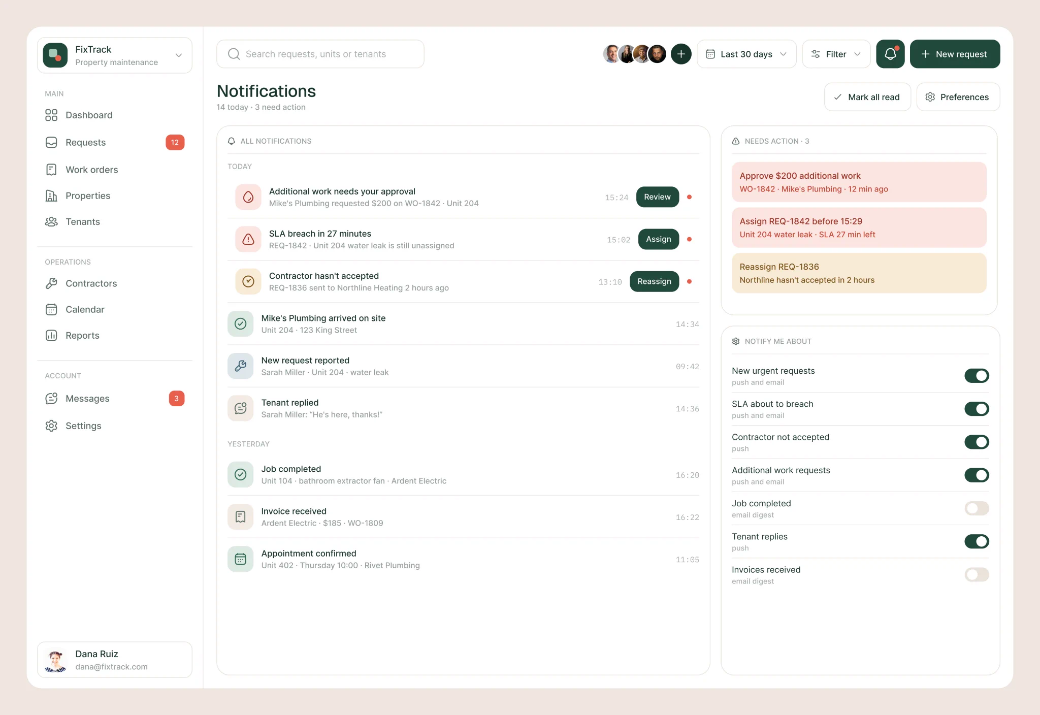Switch off Additional work requests toggle
Viewport: 1040px width, 715px height.
click(977, 475)
